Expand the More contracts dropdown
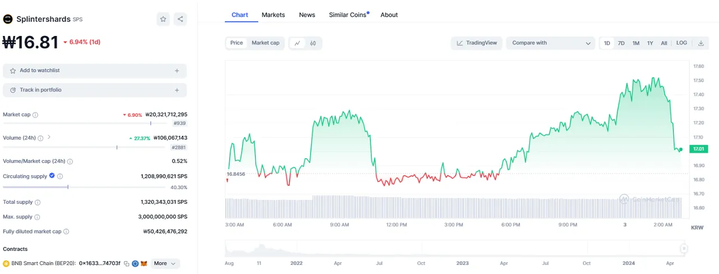This screenshot has height=274, width=719. [x=165, y=263]
